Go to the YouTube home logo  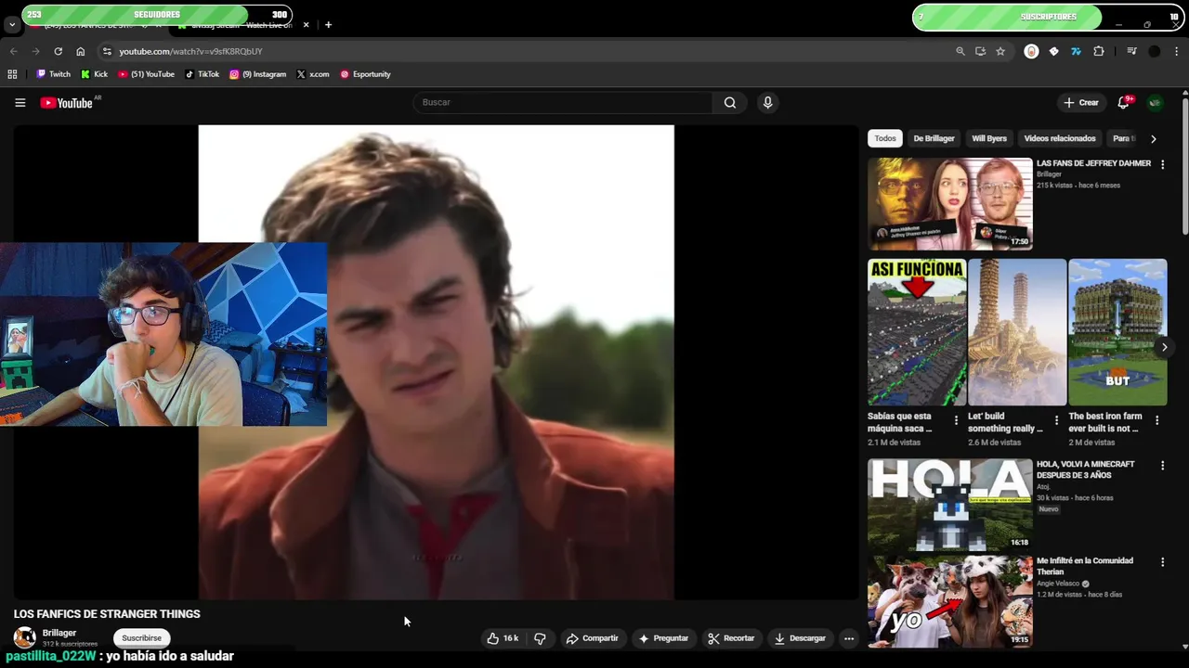pyautogui.click(x=67, y=103)
